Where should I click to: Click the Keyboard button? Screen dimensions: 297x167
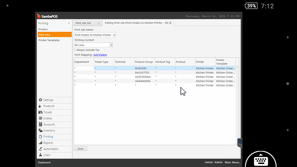click(44, 162)
